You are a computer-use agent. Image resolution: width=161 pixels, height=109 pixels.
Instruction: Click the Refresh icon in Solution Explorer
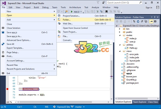[138, 21]
